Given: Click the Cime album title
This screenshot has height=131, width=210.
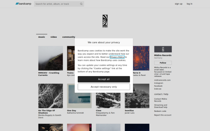Looking at the screenshot, I should (x=99, y=110).
